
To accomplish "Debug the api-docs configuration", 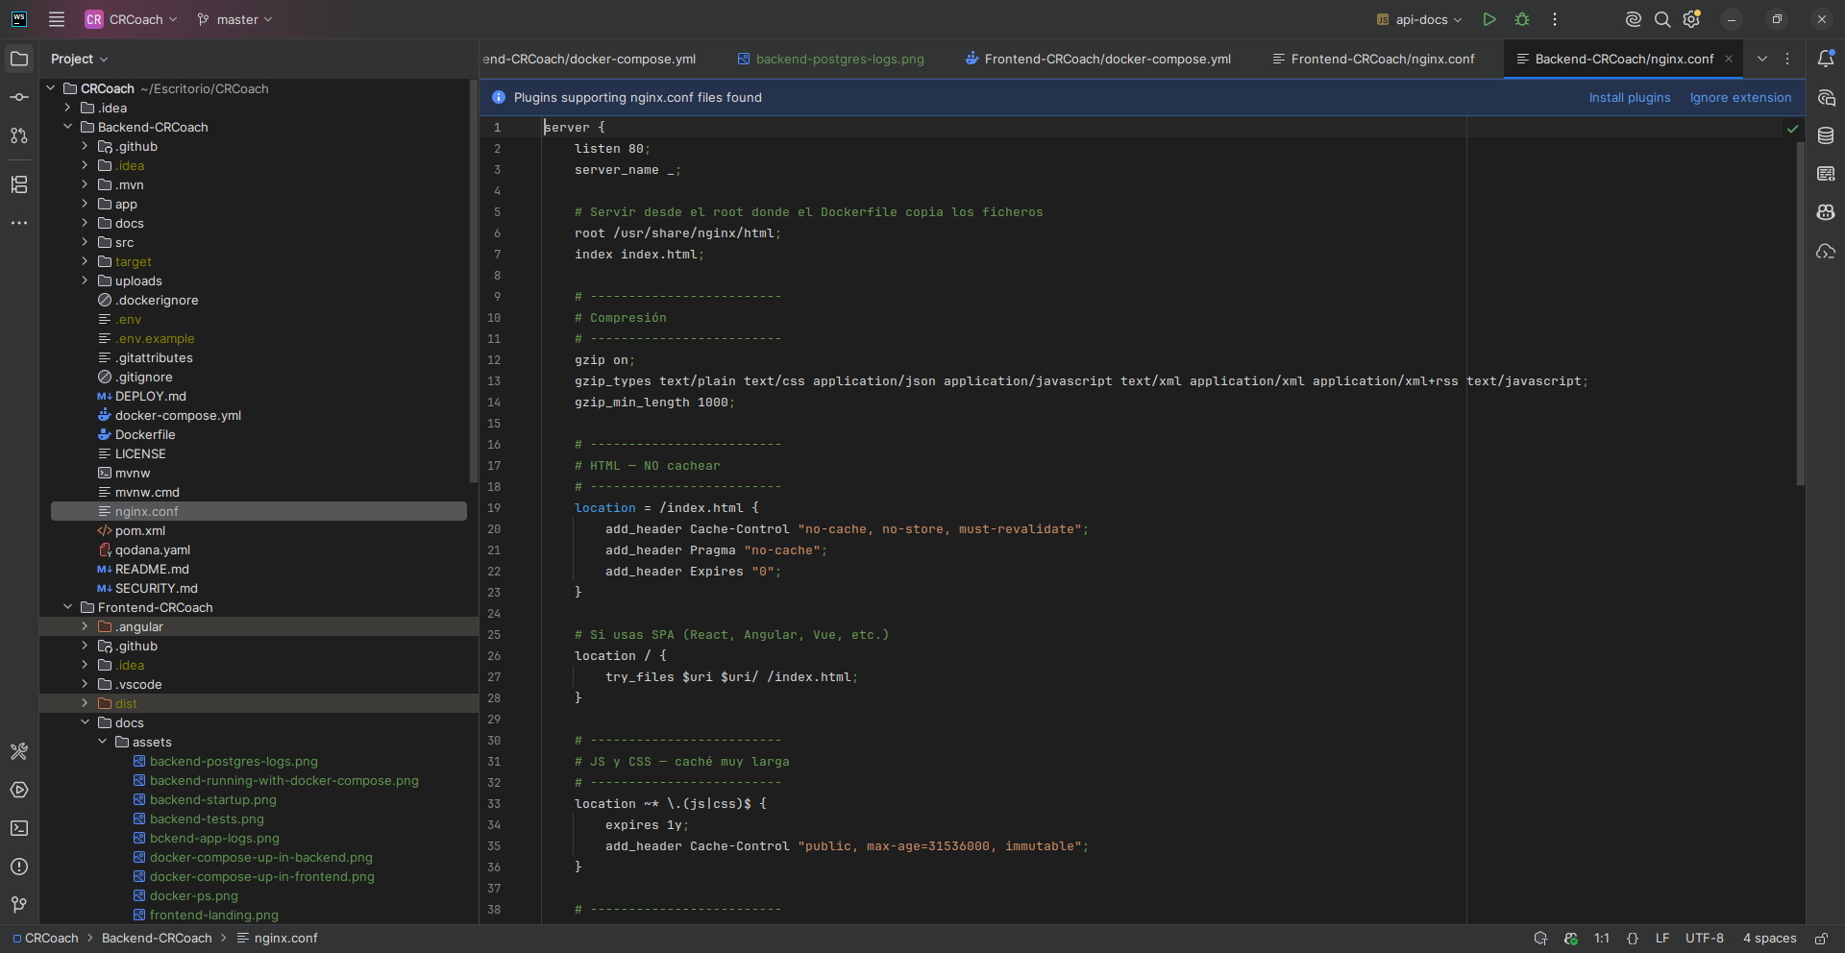I will pyautogui.click(x=1522, y=19).
